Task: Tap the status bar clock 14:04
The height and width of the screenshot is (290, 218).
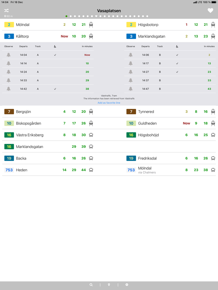Action: [5, 2]
